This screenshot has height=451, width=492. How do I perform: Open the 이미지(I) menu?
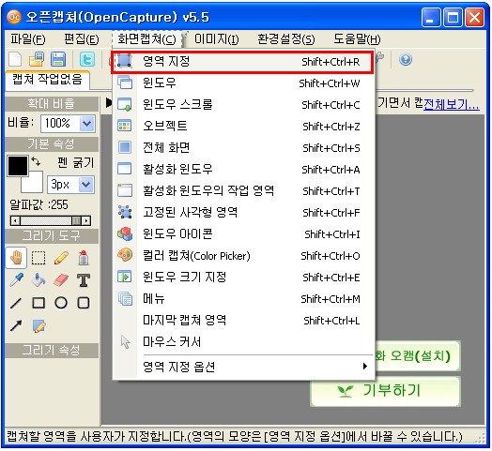click(217, 39)
